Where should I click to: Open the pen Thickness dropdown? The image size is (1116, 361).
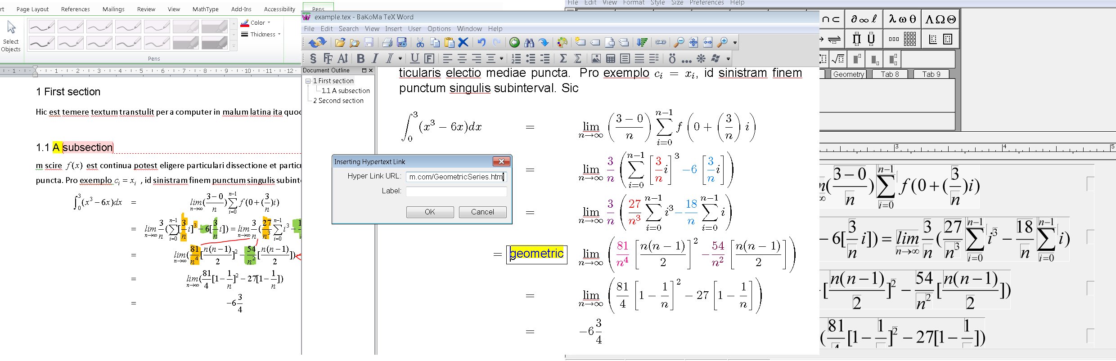[x=261, y=34]
